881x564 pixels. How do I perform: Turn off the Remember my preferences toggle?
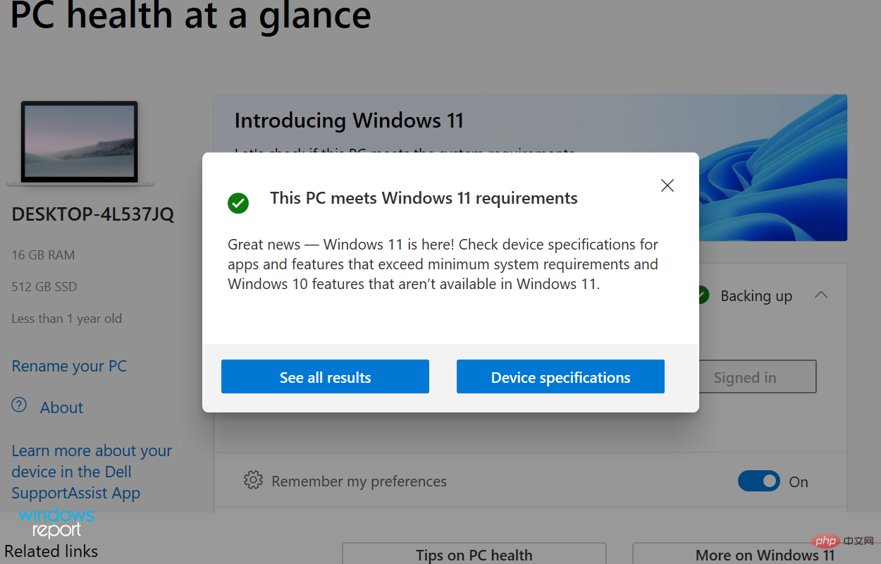click(759, 481)
